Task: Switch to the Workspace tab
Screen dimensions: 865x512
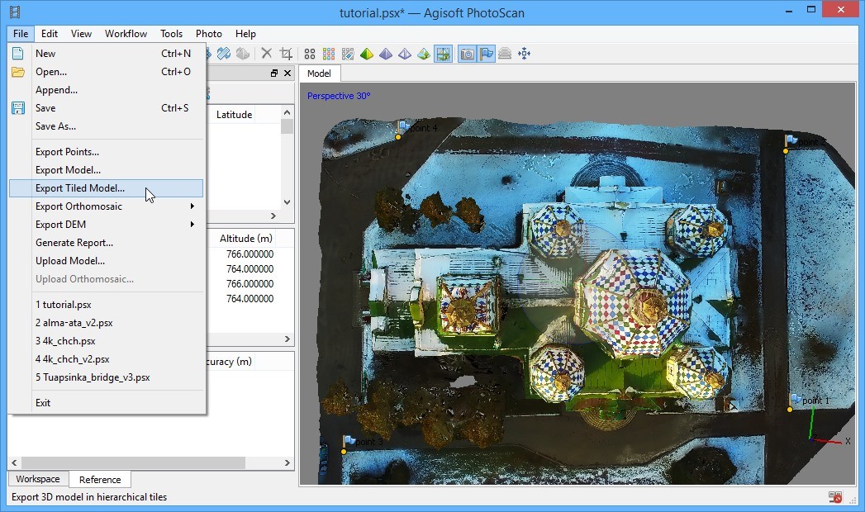Action: 37,479
